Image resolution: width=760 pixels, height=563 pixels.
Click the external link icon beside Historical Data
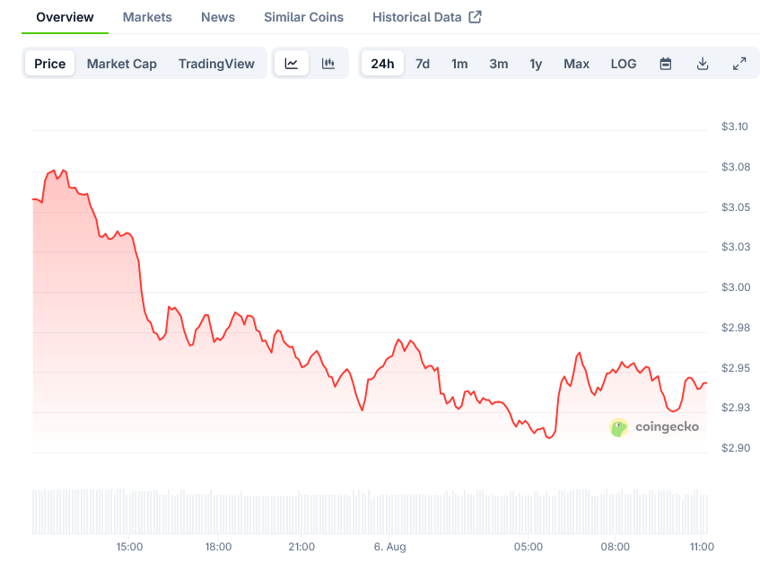[476, 17]
